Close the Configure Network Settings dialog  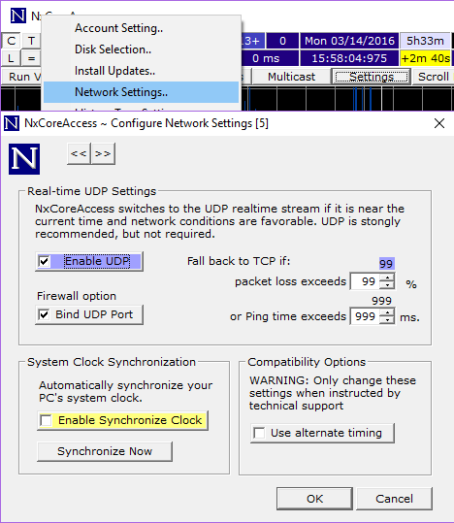(439, 123)
